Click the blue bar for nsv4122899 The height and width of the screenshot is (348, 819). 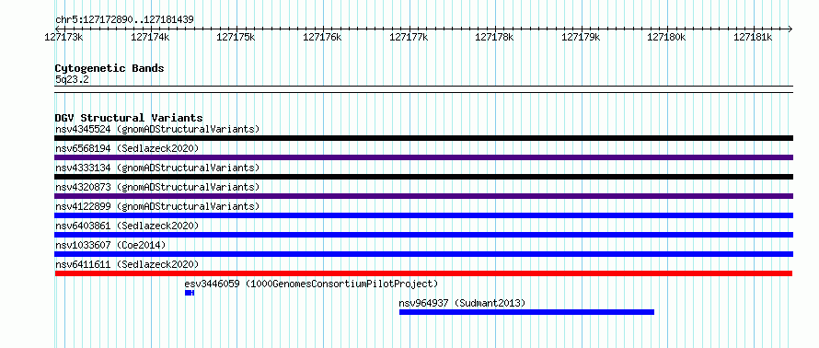pos(423,215)
